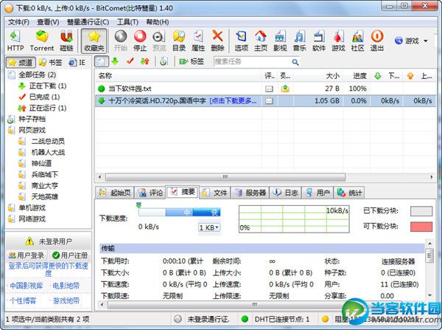Image resolution: width=442 pixels, height=330 pixels.
Task: Click the share icon for 当下软件园.txt
Action: (x=285, y=89)
